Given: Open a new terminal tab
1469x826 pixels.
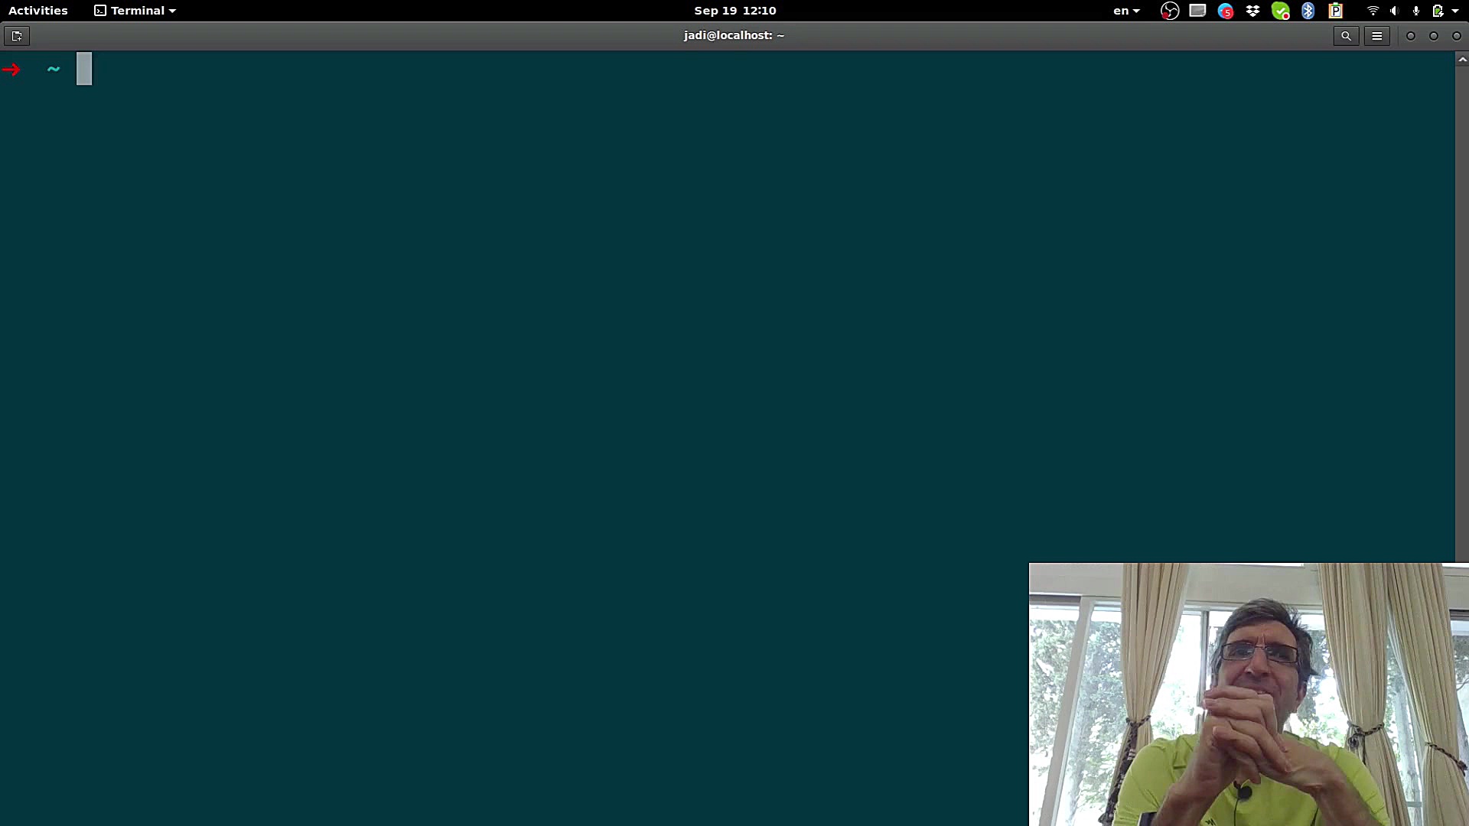Looking at the screenshot, I should click(x=17, y=36).
